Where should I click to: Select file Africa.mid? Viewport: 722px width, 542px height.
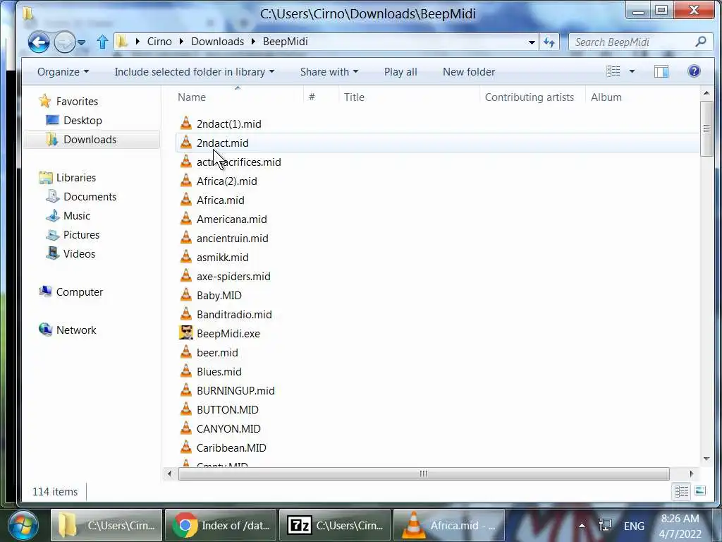(x=220, y=200)
